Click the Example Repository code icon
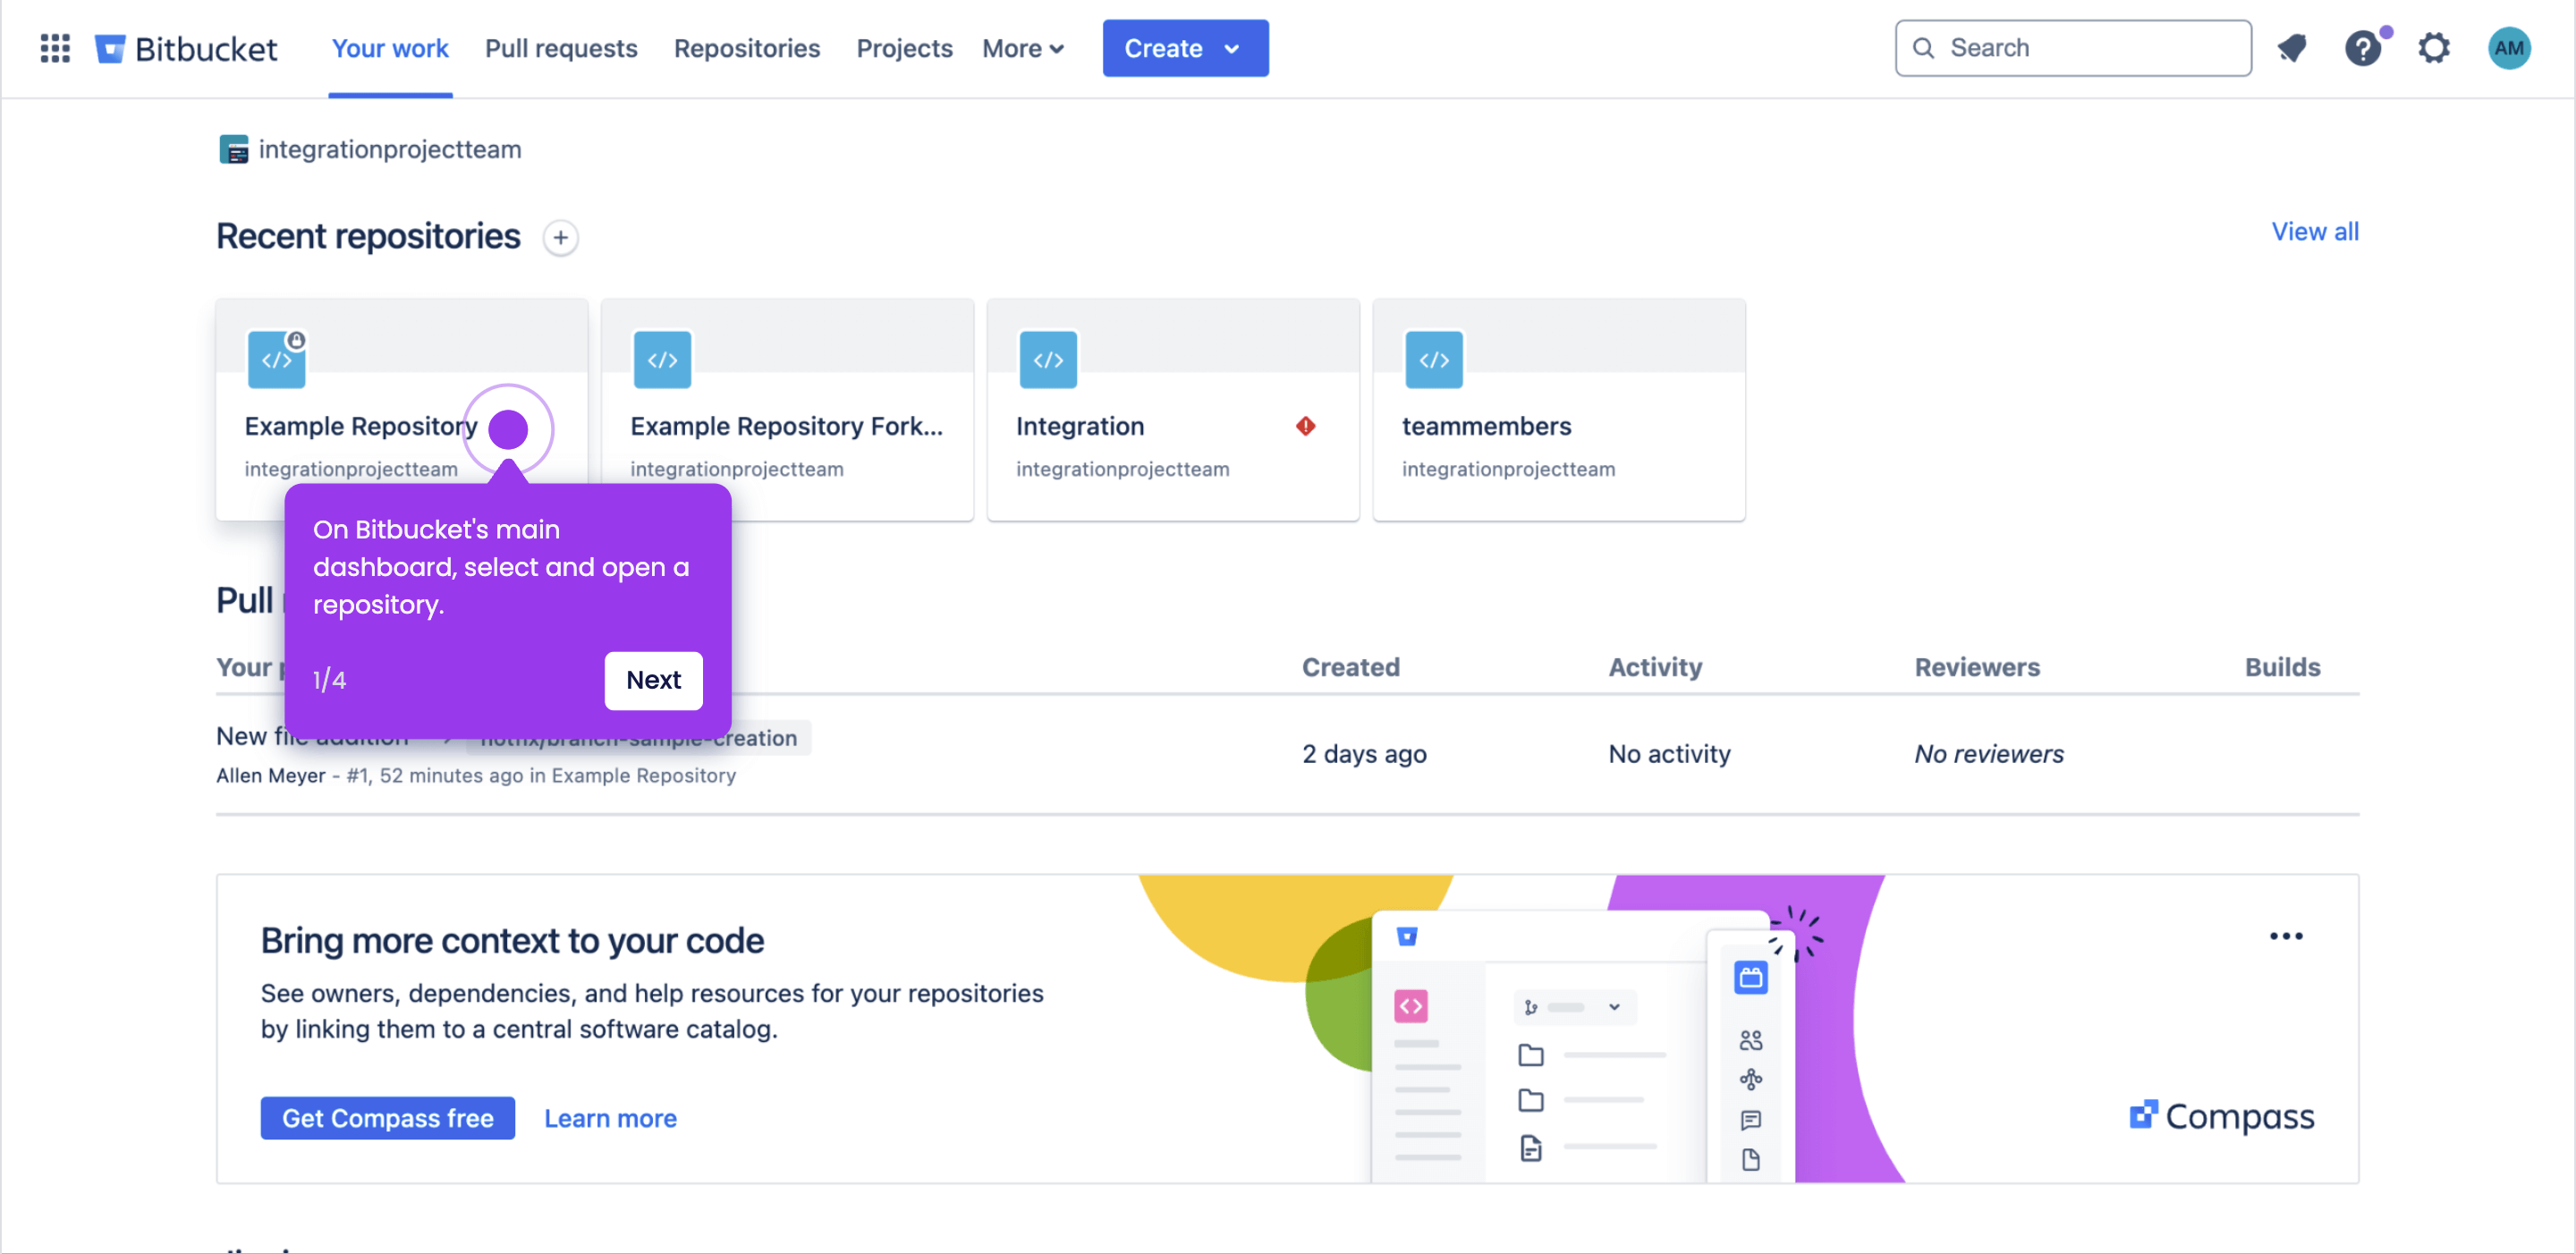Screen dimensions: 2576x1254 pyautogui.click(x=276, y=359)
